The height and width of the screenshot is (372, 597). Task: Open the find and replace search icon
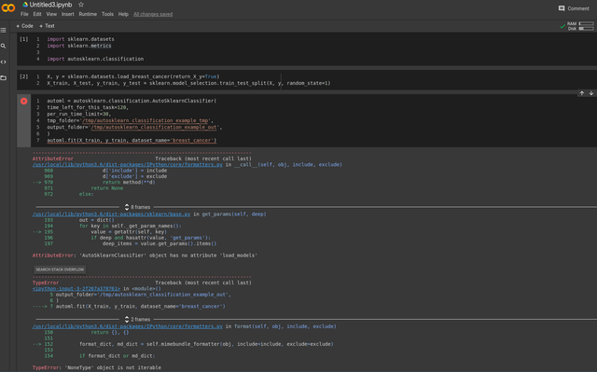click(x=4, y=46)
